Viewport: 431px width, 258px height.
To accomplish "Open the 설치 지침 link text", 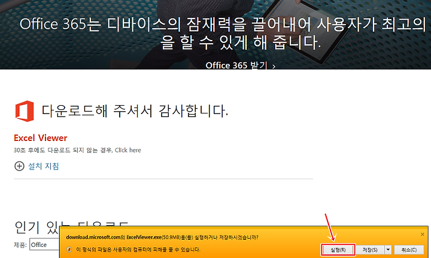I will 44,166.
